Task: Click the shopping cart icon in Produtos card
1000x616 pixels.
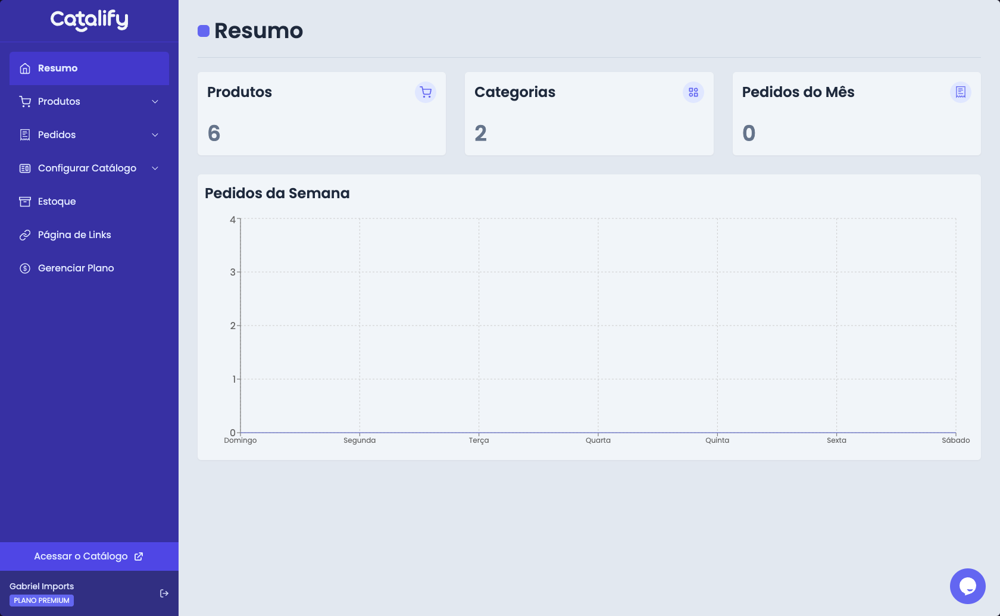Action: click(x=426, y=92)
